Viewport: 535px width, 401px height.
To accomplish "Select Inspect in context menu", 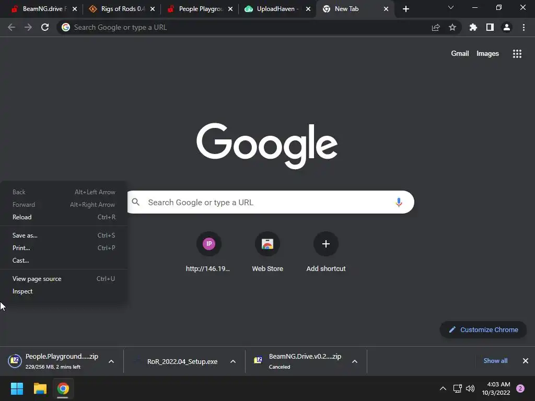I will 64,291.
